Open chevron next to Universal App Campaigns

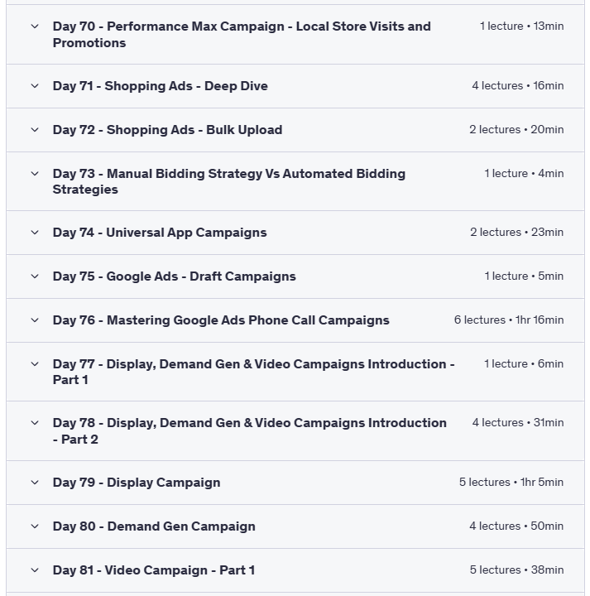(x=35, y=233)
